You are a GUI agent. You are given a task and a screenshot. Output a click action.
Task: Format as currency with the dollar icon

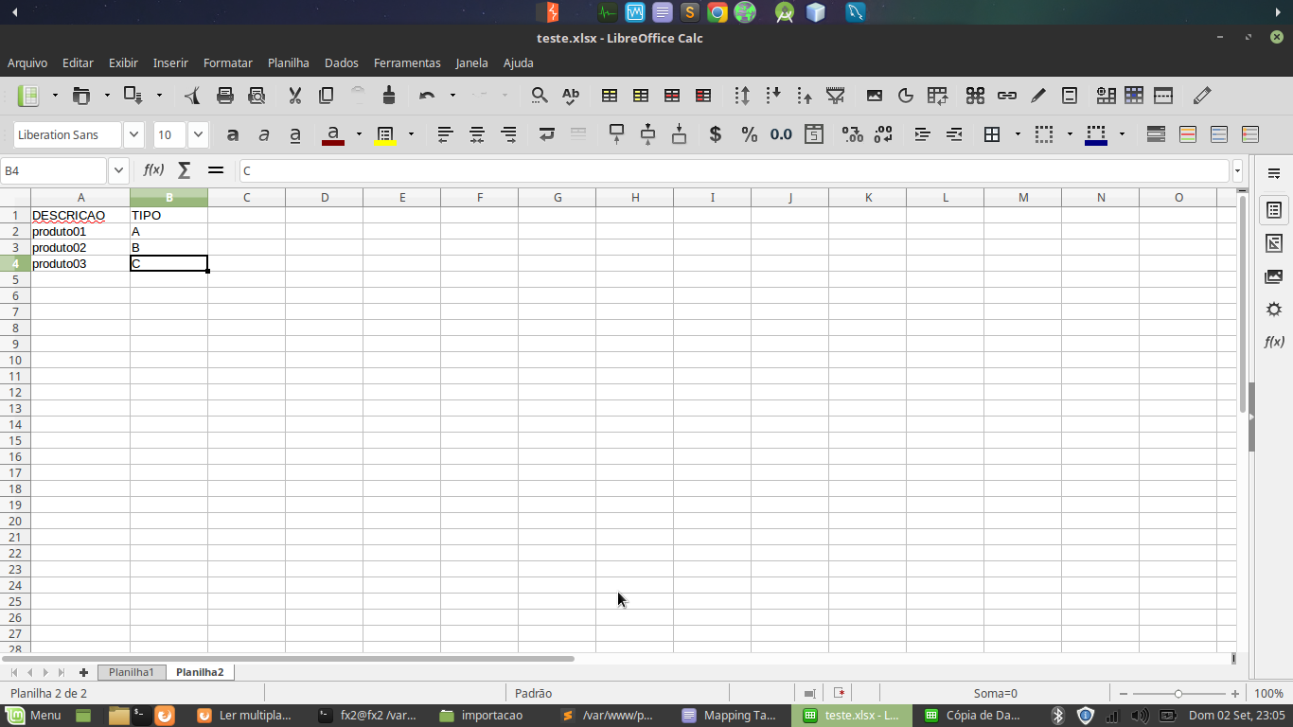(716, 134)
